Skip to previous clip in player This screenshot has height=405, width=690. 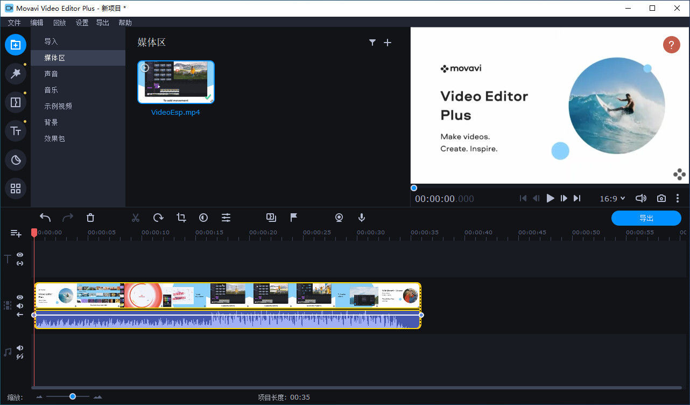523,198
